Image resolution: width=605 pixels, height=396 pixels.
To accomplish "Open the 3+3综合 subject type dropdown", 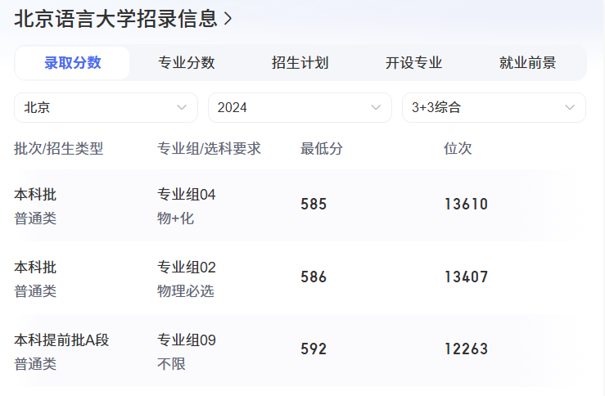I will pyautogui.click(x=494, y=107).
